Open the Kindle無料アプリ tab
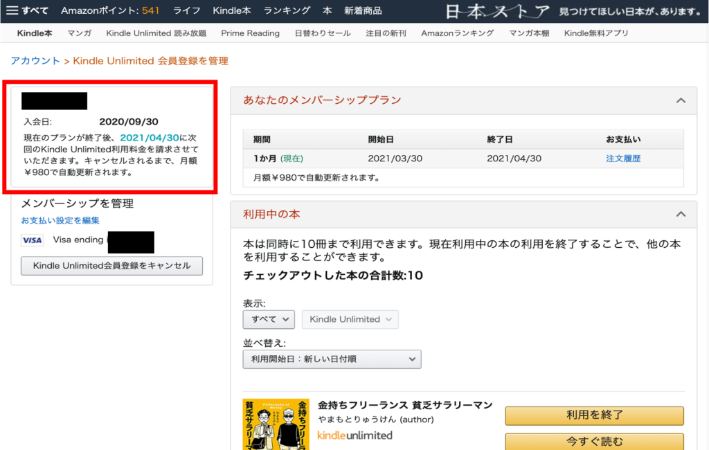The width and height of the screenshot is (709, 450). [596, 33]
